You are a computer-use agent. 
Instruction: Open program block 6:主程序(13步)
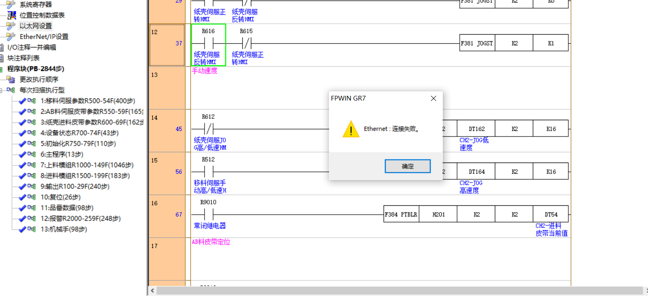coord(62,154)
